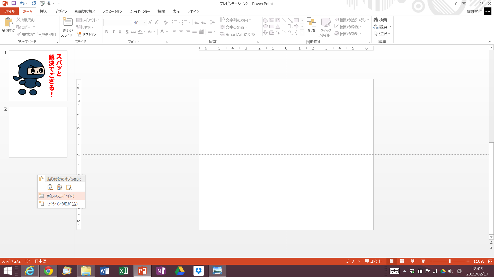Image resolution: width=494 pixels, height=277 pixels.
Task: Toggle Underline formatting
Action: coord(120,32)
